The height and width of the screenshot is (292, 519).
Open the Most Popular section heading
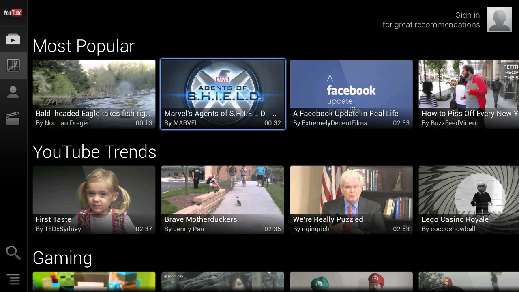(x=84, y=46)
